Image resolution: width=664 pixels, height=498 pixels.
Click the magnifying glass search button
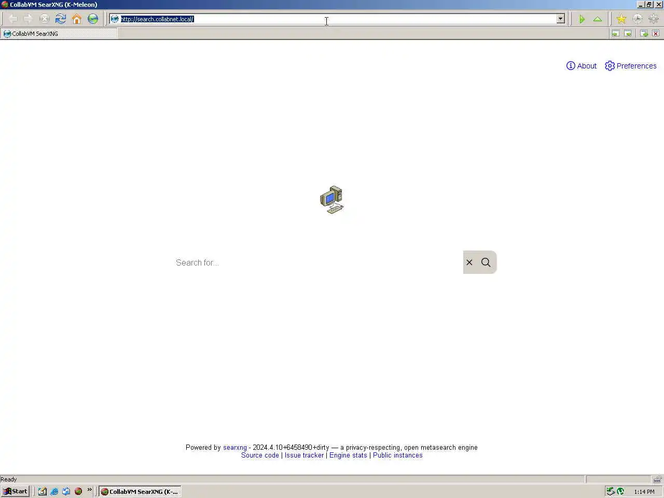486,262
